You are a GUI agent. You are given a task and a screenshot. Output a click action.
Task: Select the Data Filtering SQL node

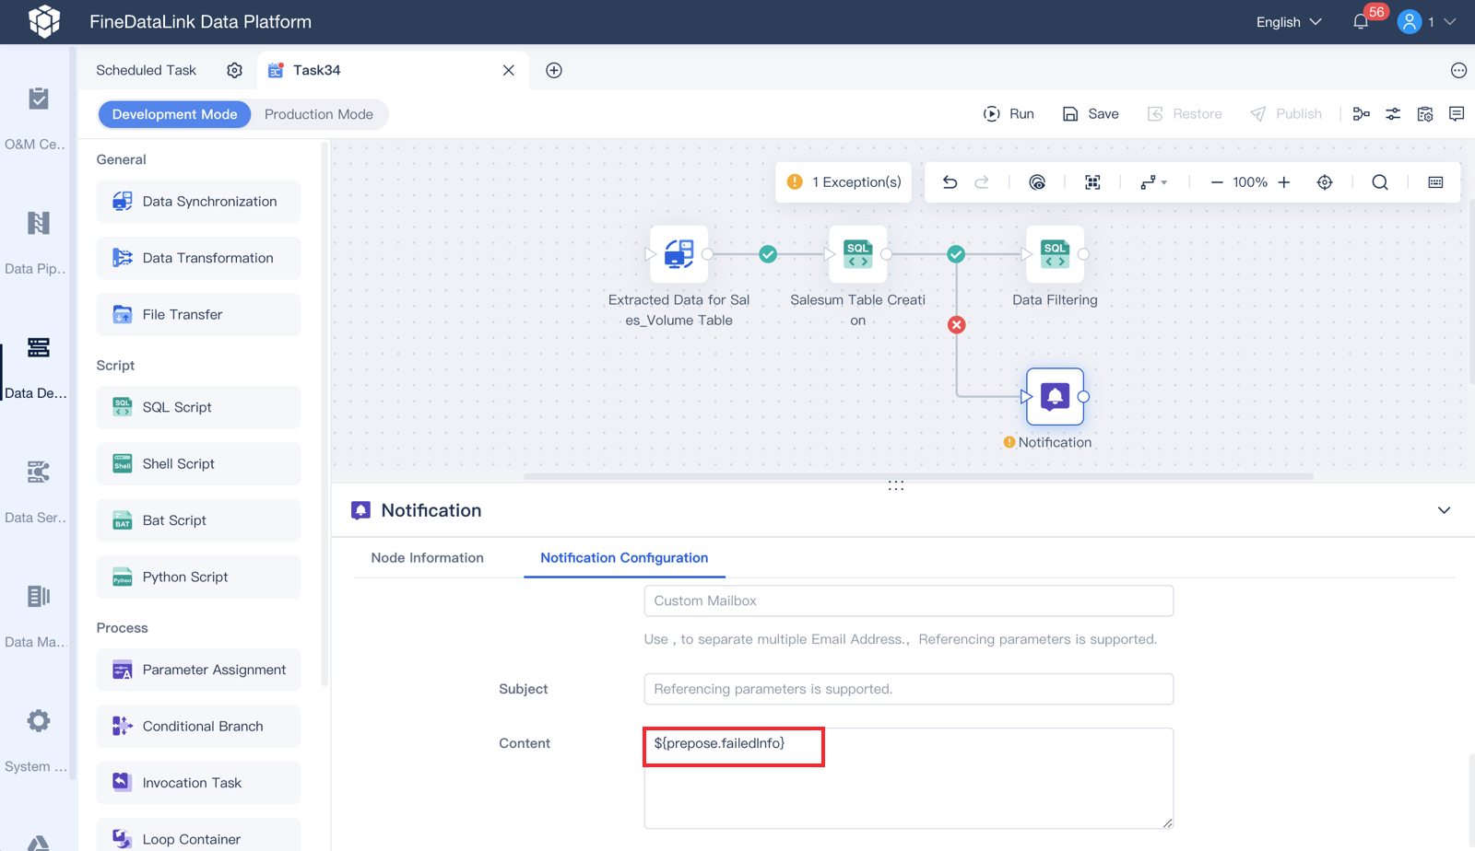tap(1055, 254)
